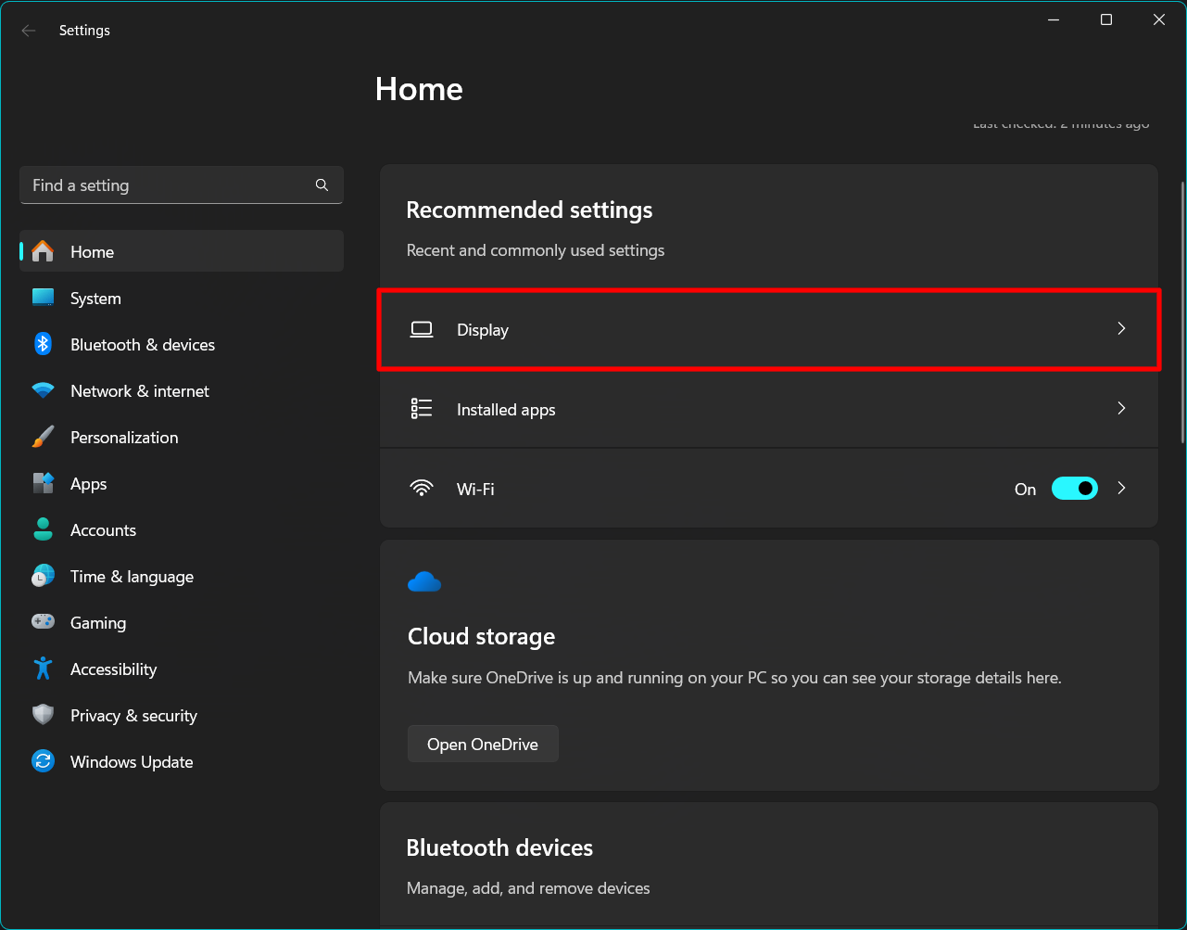
Task: Click the Bluetooth icon in sidebar
Action: [43, 344]
